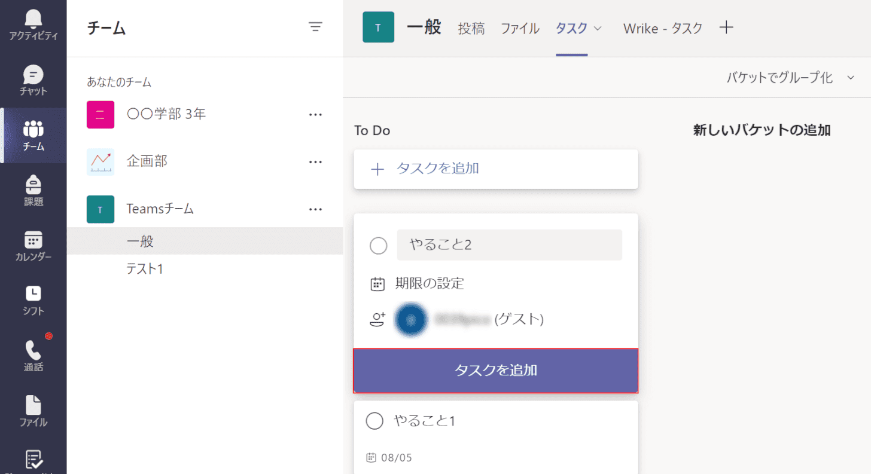
Task: Click the + タスクを追加 card under To Do
Action: tap(496, 169)
